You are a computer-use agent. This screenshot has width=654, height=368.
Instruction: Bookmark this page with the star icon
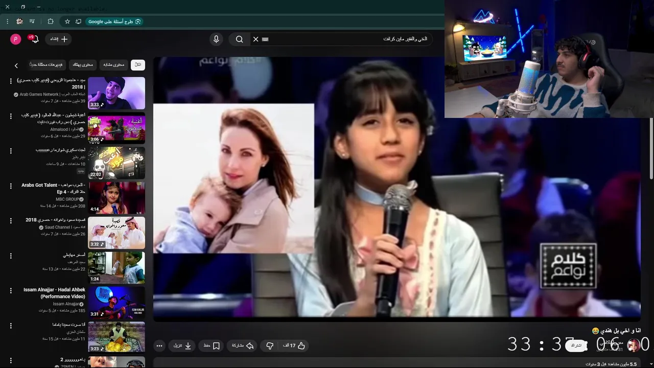tap(67, 21)
